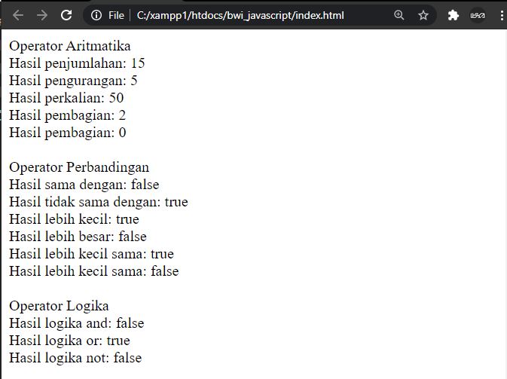Click the File label in the address bar
Screen dimensions: 507x379
[x=116, y=15]
